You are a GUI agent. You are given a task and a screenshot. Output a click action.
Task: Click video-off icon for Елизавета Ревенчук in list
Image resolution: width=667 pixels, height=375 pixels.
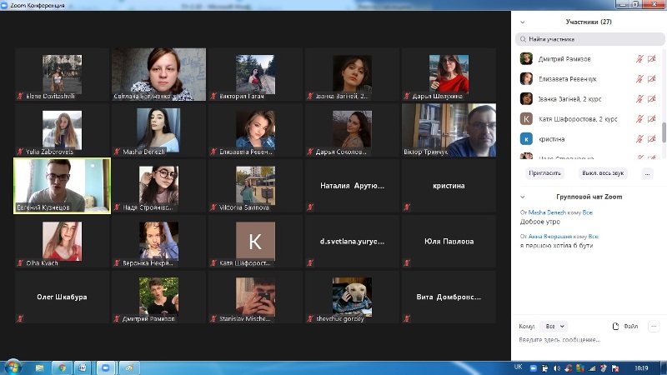(652, 79)
